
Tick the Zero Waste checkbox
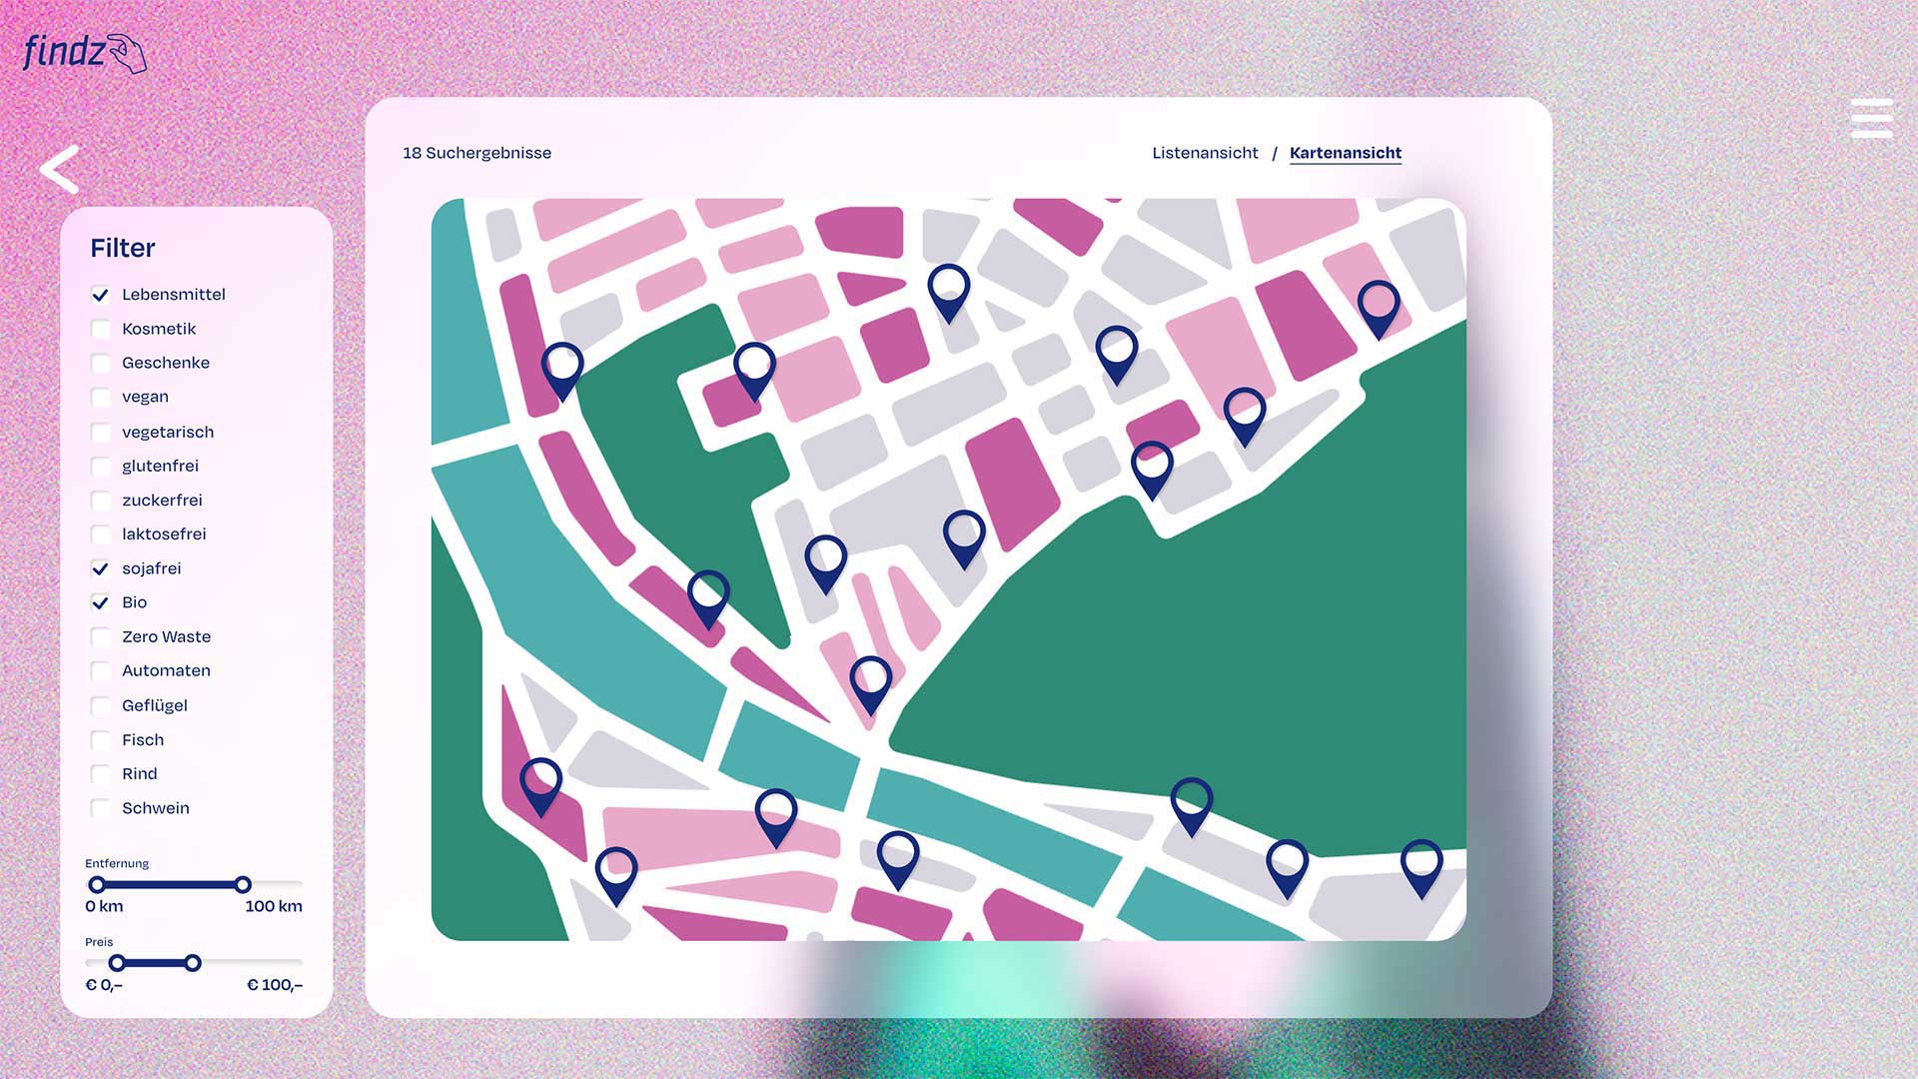click(100, 637)
